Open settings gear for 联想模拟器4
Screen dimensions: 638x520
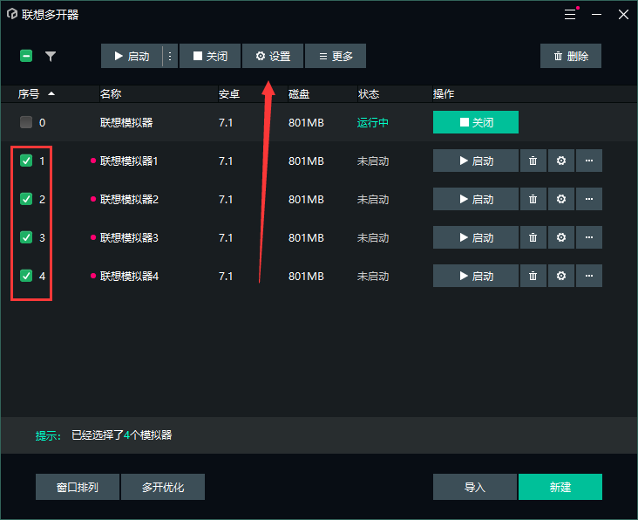coord(561,276)
